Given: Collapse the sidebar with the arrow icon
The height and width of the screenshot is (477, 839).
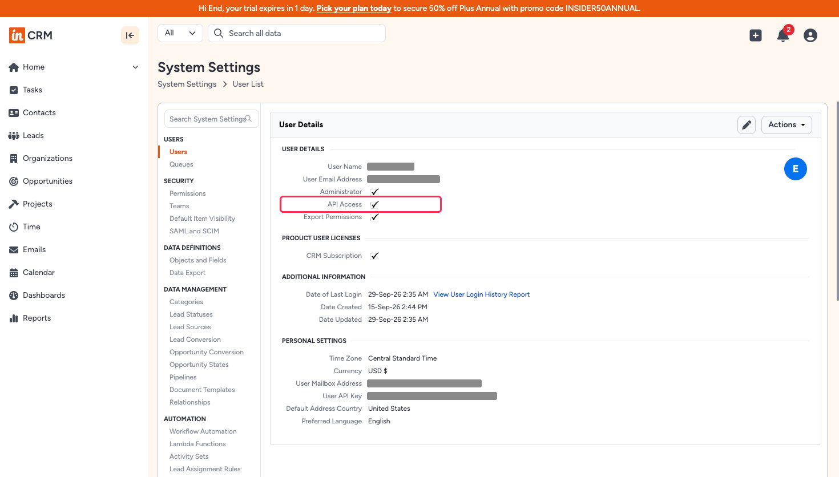Looking at the screenshot, I should pyautogui.click(x=130, y=35).
